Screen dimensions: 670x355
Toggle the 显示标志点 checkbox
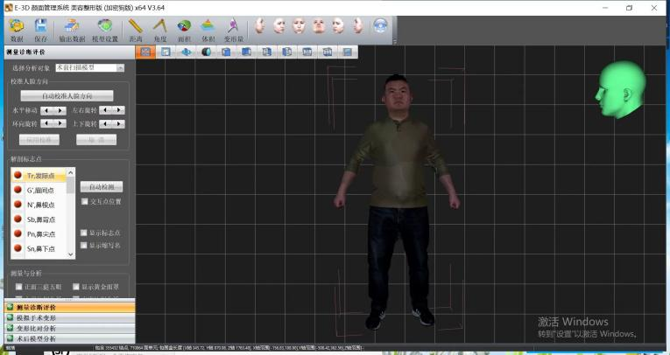pos(85,233)
